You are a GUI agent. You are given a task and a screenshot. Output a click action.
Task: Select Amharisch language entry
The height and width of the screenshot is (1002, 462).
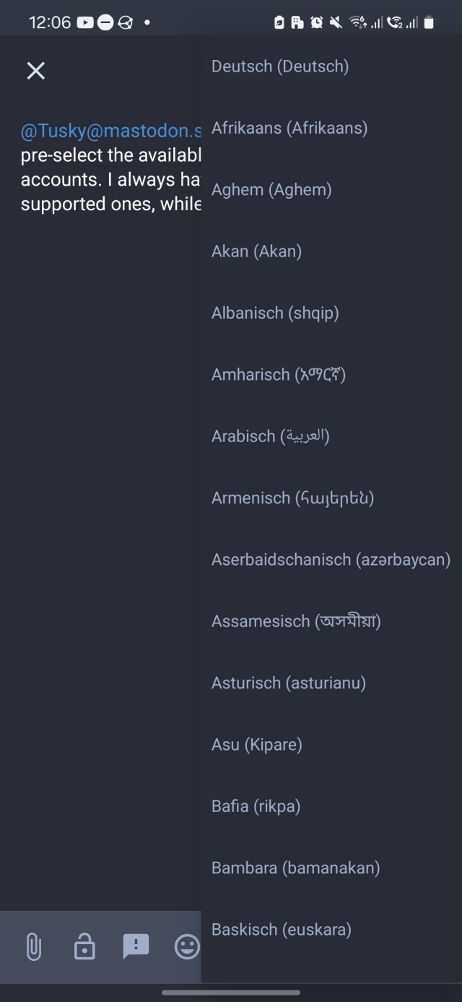pos(279,375)
